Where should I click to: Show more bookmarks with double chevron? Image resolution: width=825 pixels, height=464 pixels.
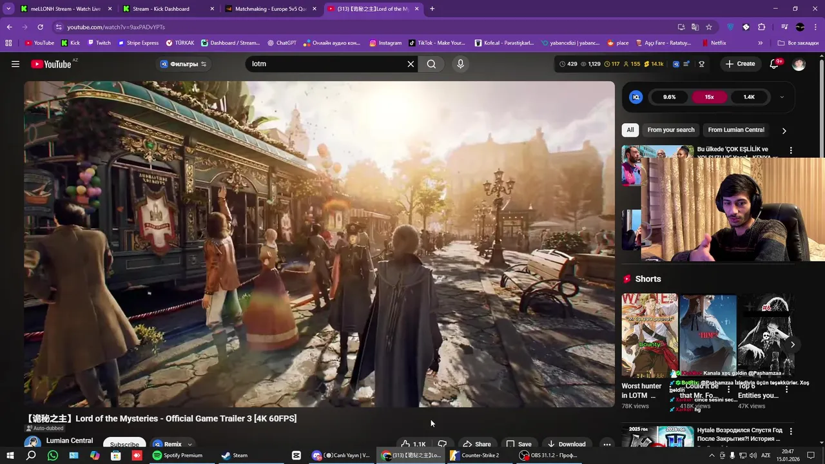pyautogui.click(x=761, y=43)
